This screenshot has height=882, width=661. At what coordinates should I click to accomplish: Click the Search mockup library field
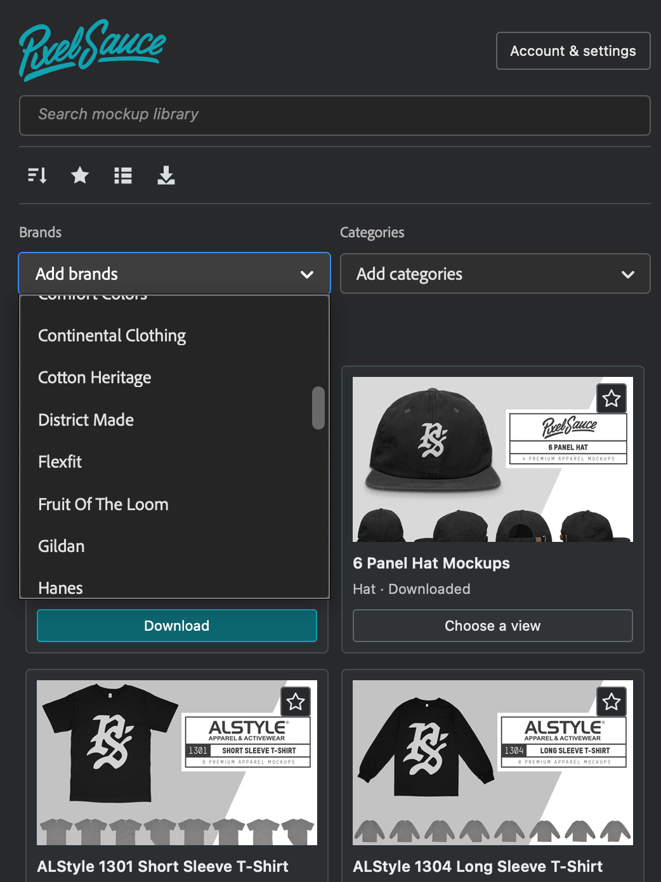click(335, 115)
